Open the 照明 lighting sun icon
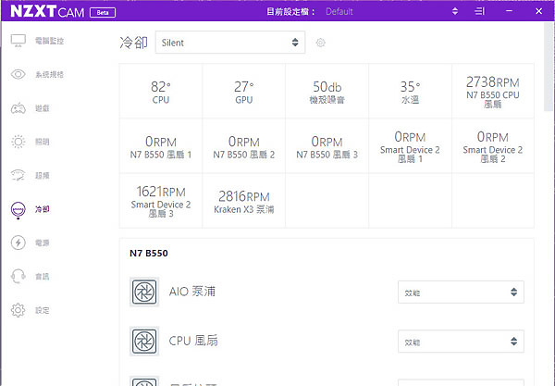 coord(18,142)
